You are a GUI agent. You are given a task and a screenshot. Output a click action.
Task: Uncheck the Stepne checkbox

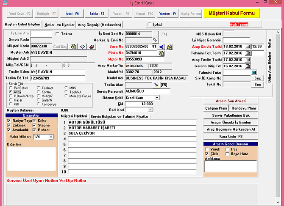34,125
